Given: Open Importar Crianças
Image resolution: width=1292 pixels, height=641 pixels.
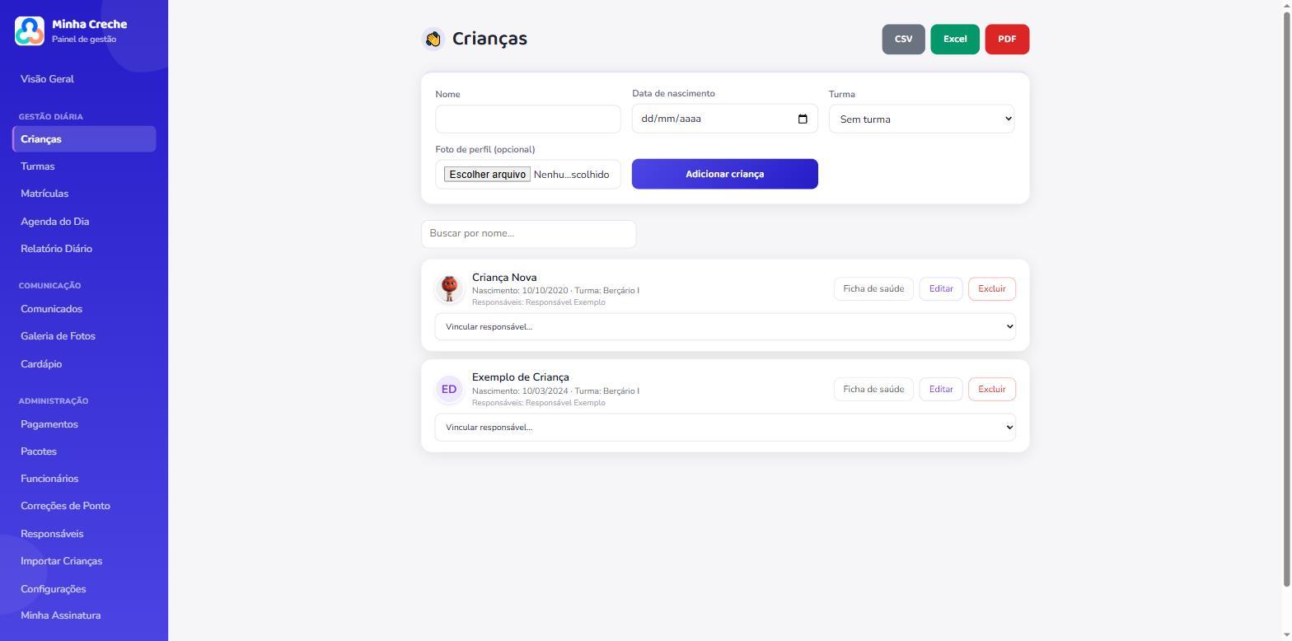Looking at the screenshot, I should [61, 561].
